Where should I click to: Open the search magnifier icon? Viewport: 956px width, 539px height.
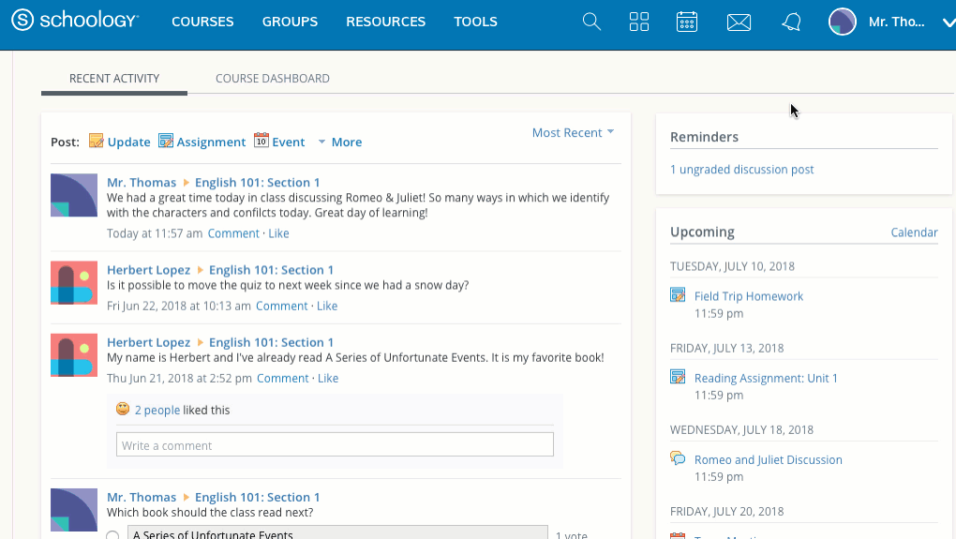[x=591, y=22]
